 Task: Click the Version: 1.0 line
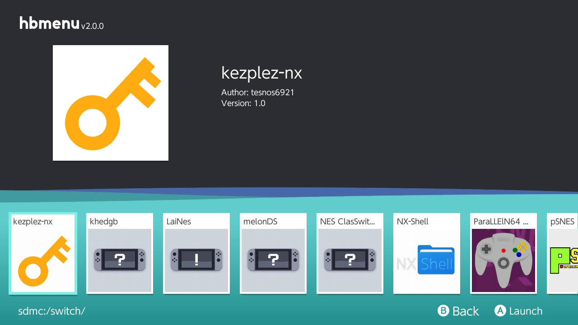pyautogui.click(x=243, y=103)
